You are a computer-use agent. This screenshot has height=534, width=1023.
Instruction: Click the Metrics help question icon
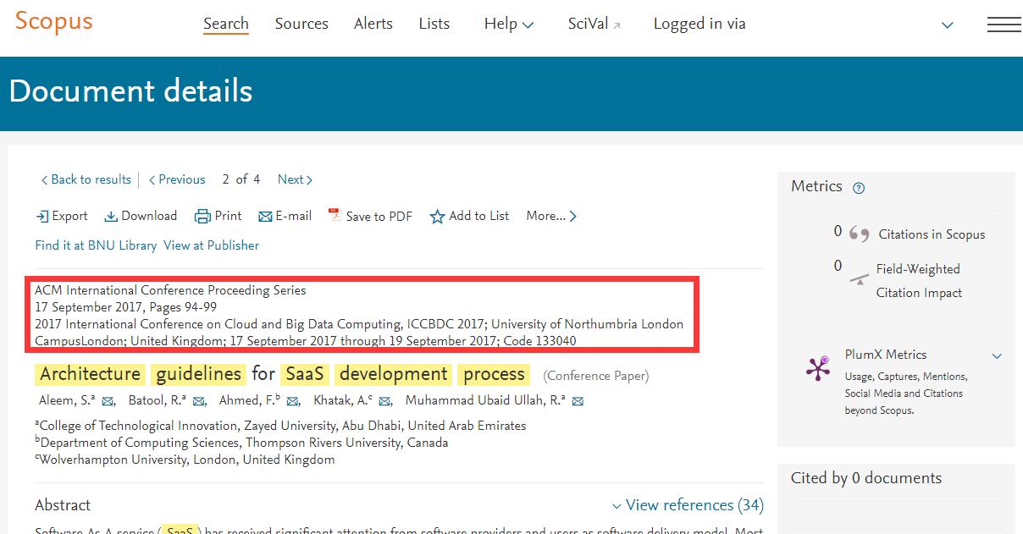(x=859, y=188)
